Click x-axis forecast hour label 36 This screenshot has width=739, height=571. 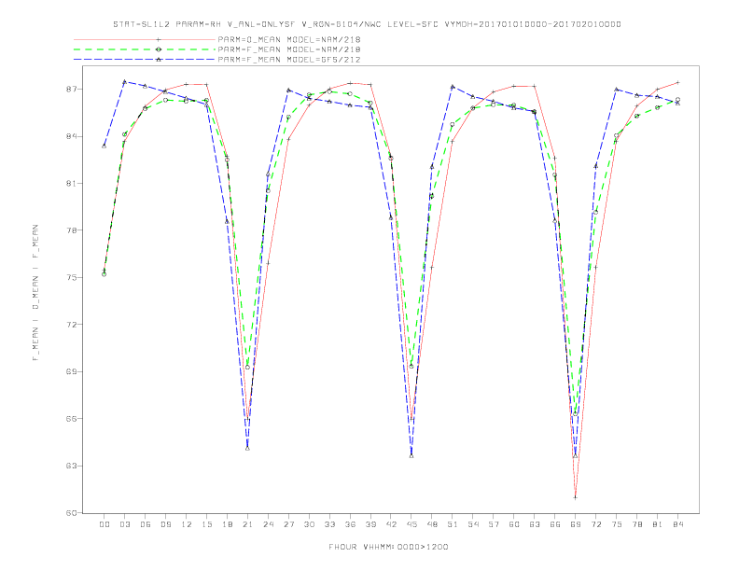point(350,524)
